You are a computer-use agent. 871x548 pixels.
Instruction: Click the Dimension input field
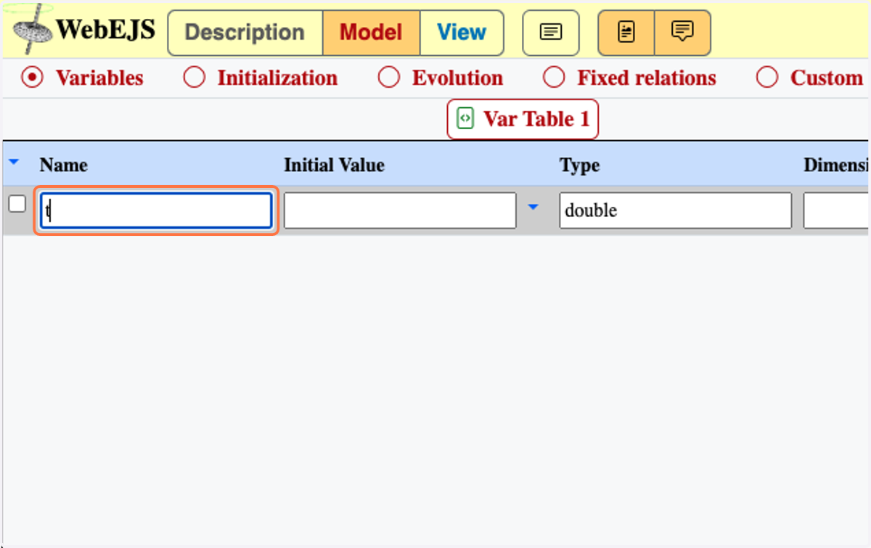pyautogui.click(x=837, y=210)
